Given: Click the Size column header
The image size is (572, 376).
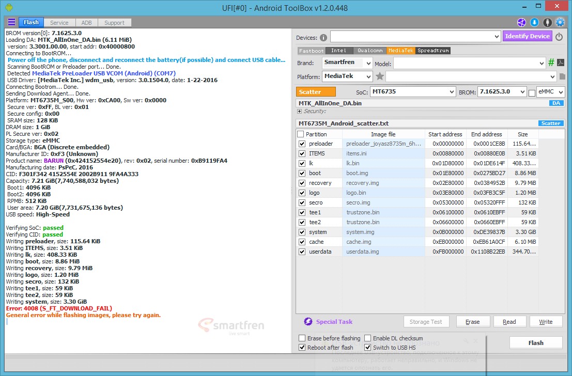Looking at the screenshot, I should 523,134.
